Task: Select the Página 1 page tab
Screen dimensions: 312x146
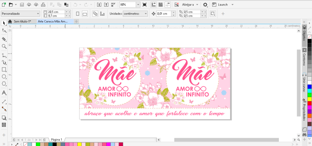Action: coord(57,140)
